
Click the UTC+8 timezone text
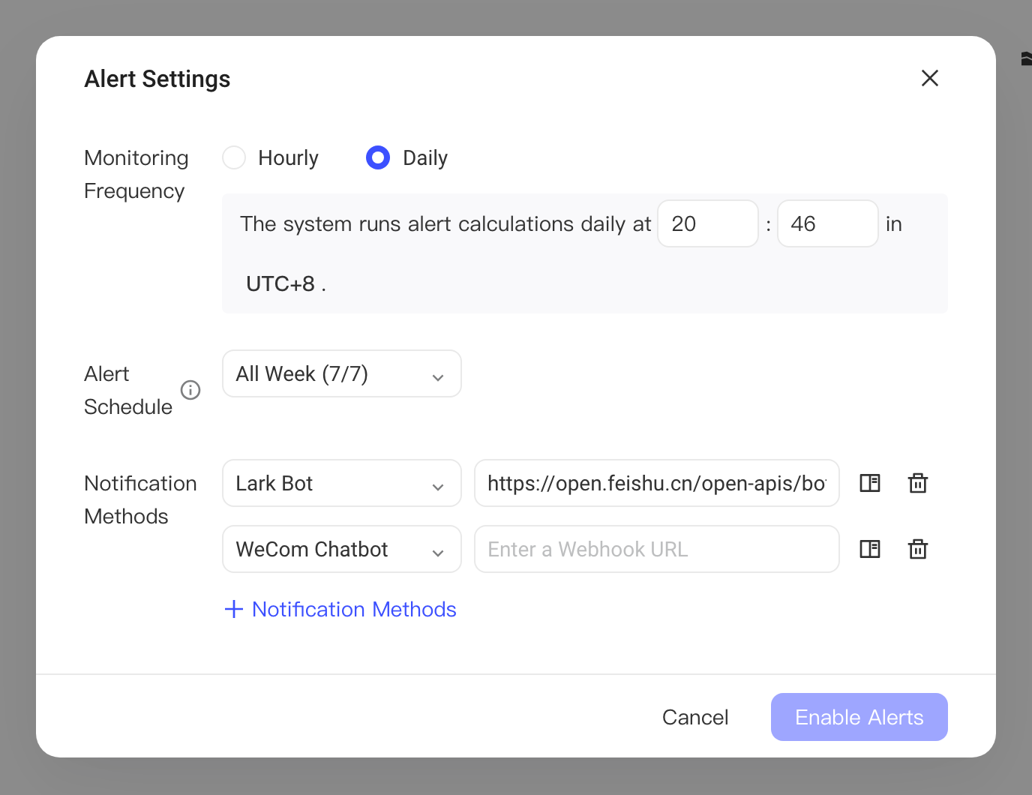(280, 283)
